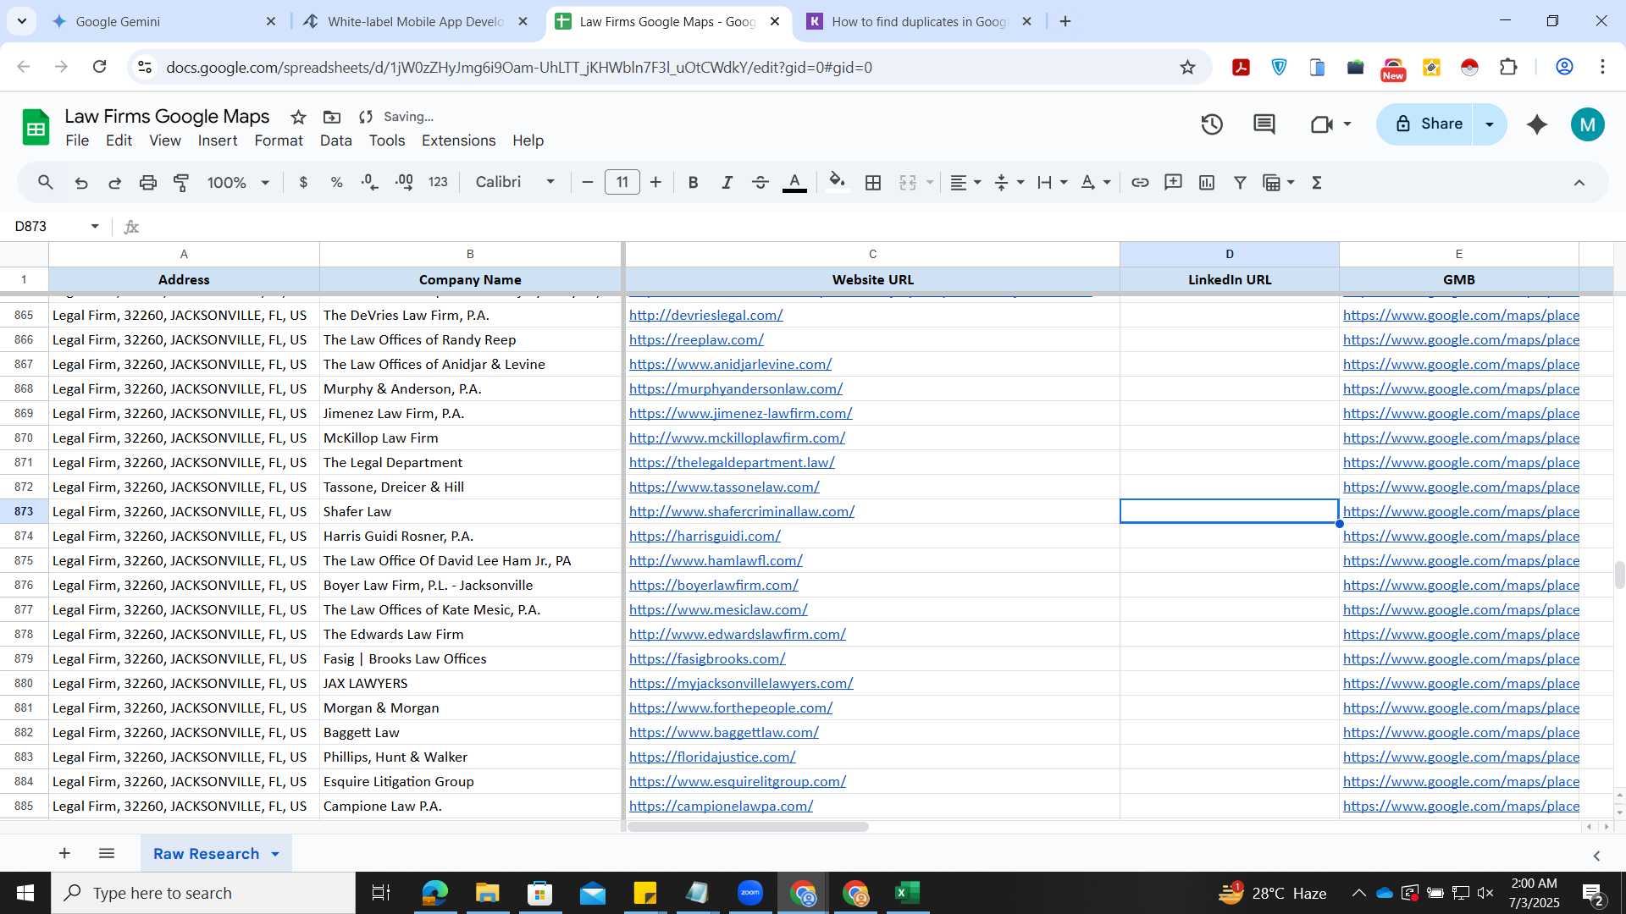Open the Extensions menu

coord(458,140)
